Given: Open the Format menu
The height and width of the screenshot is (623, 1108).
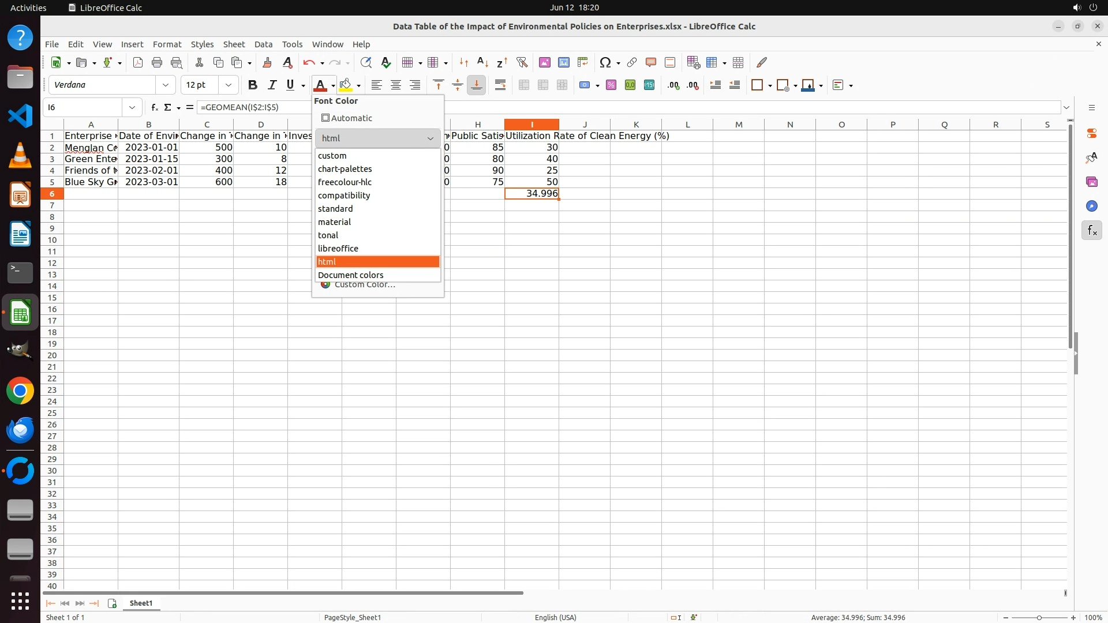Looking at the screenshot, I should point(167,44).
